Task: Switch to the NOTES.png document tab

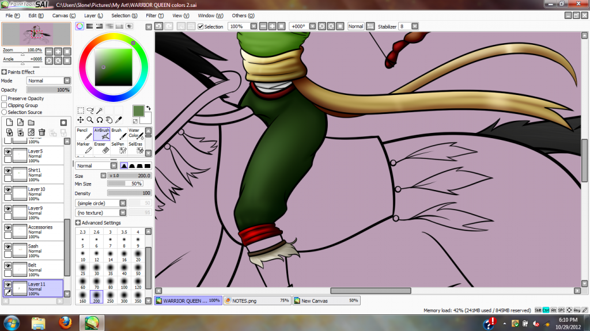Action: [258, 300]
